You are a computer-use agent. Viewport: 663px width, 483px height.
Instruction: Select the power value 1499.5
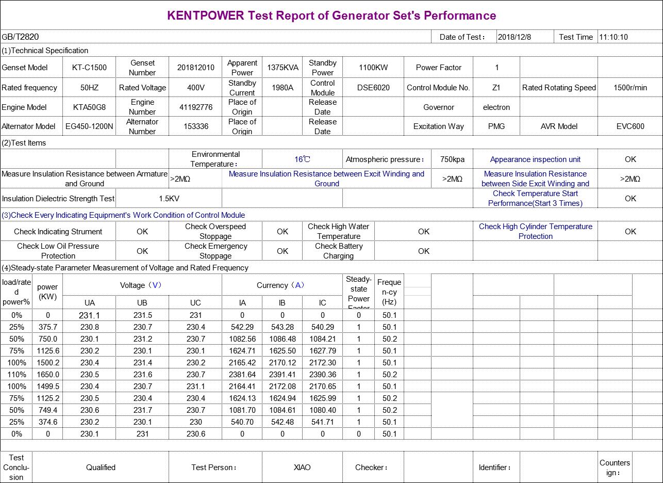(x=47, y=387)
